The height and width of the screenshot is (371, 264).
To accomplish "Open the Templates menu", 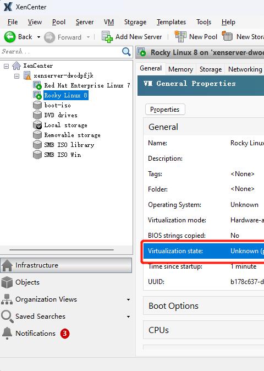I will click(171, 22).
